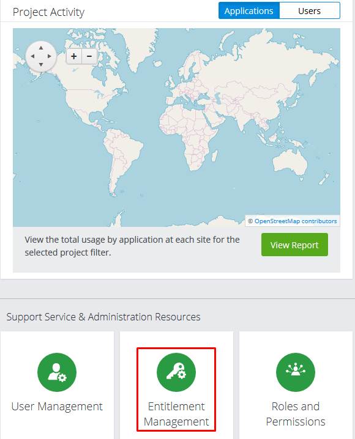This screenshot has width=355, height=439.
Task: Click the Roles and Permissions icon
Action: [x=296, y=372]
